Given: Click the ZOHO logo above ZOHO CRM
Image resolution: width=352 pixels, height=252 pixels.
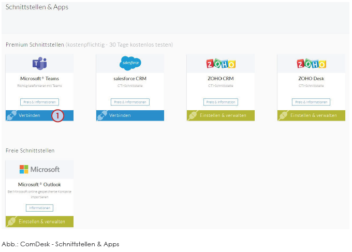Looking at the screenshot, I should click(221, 64).
